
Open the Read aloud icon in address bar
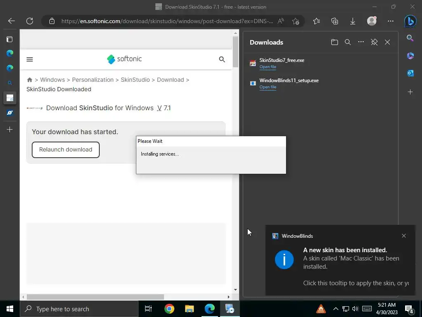click(x=281, y=21)
